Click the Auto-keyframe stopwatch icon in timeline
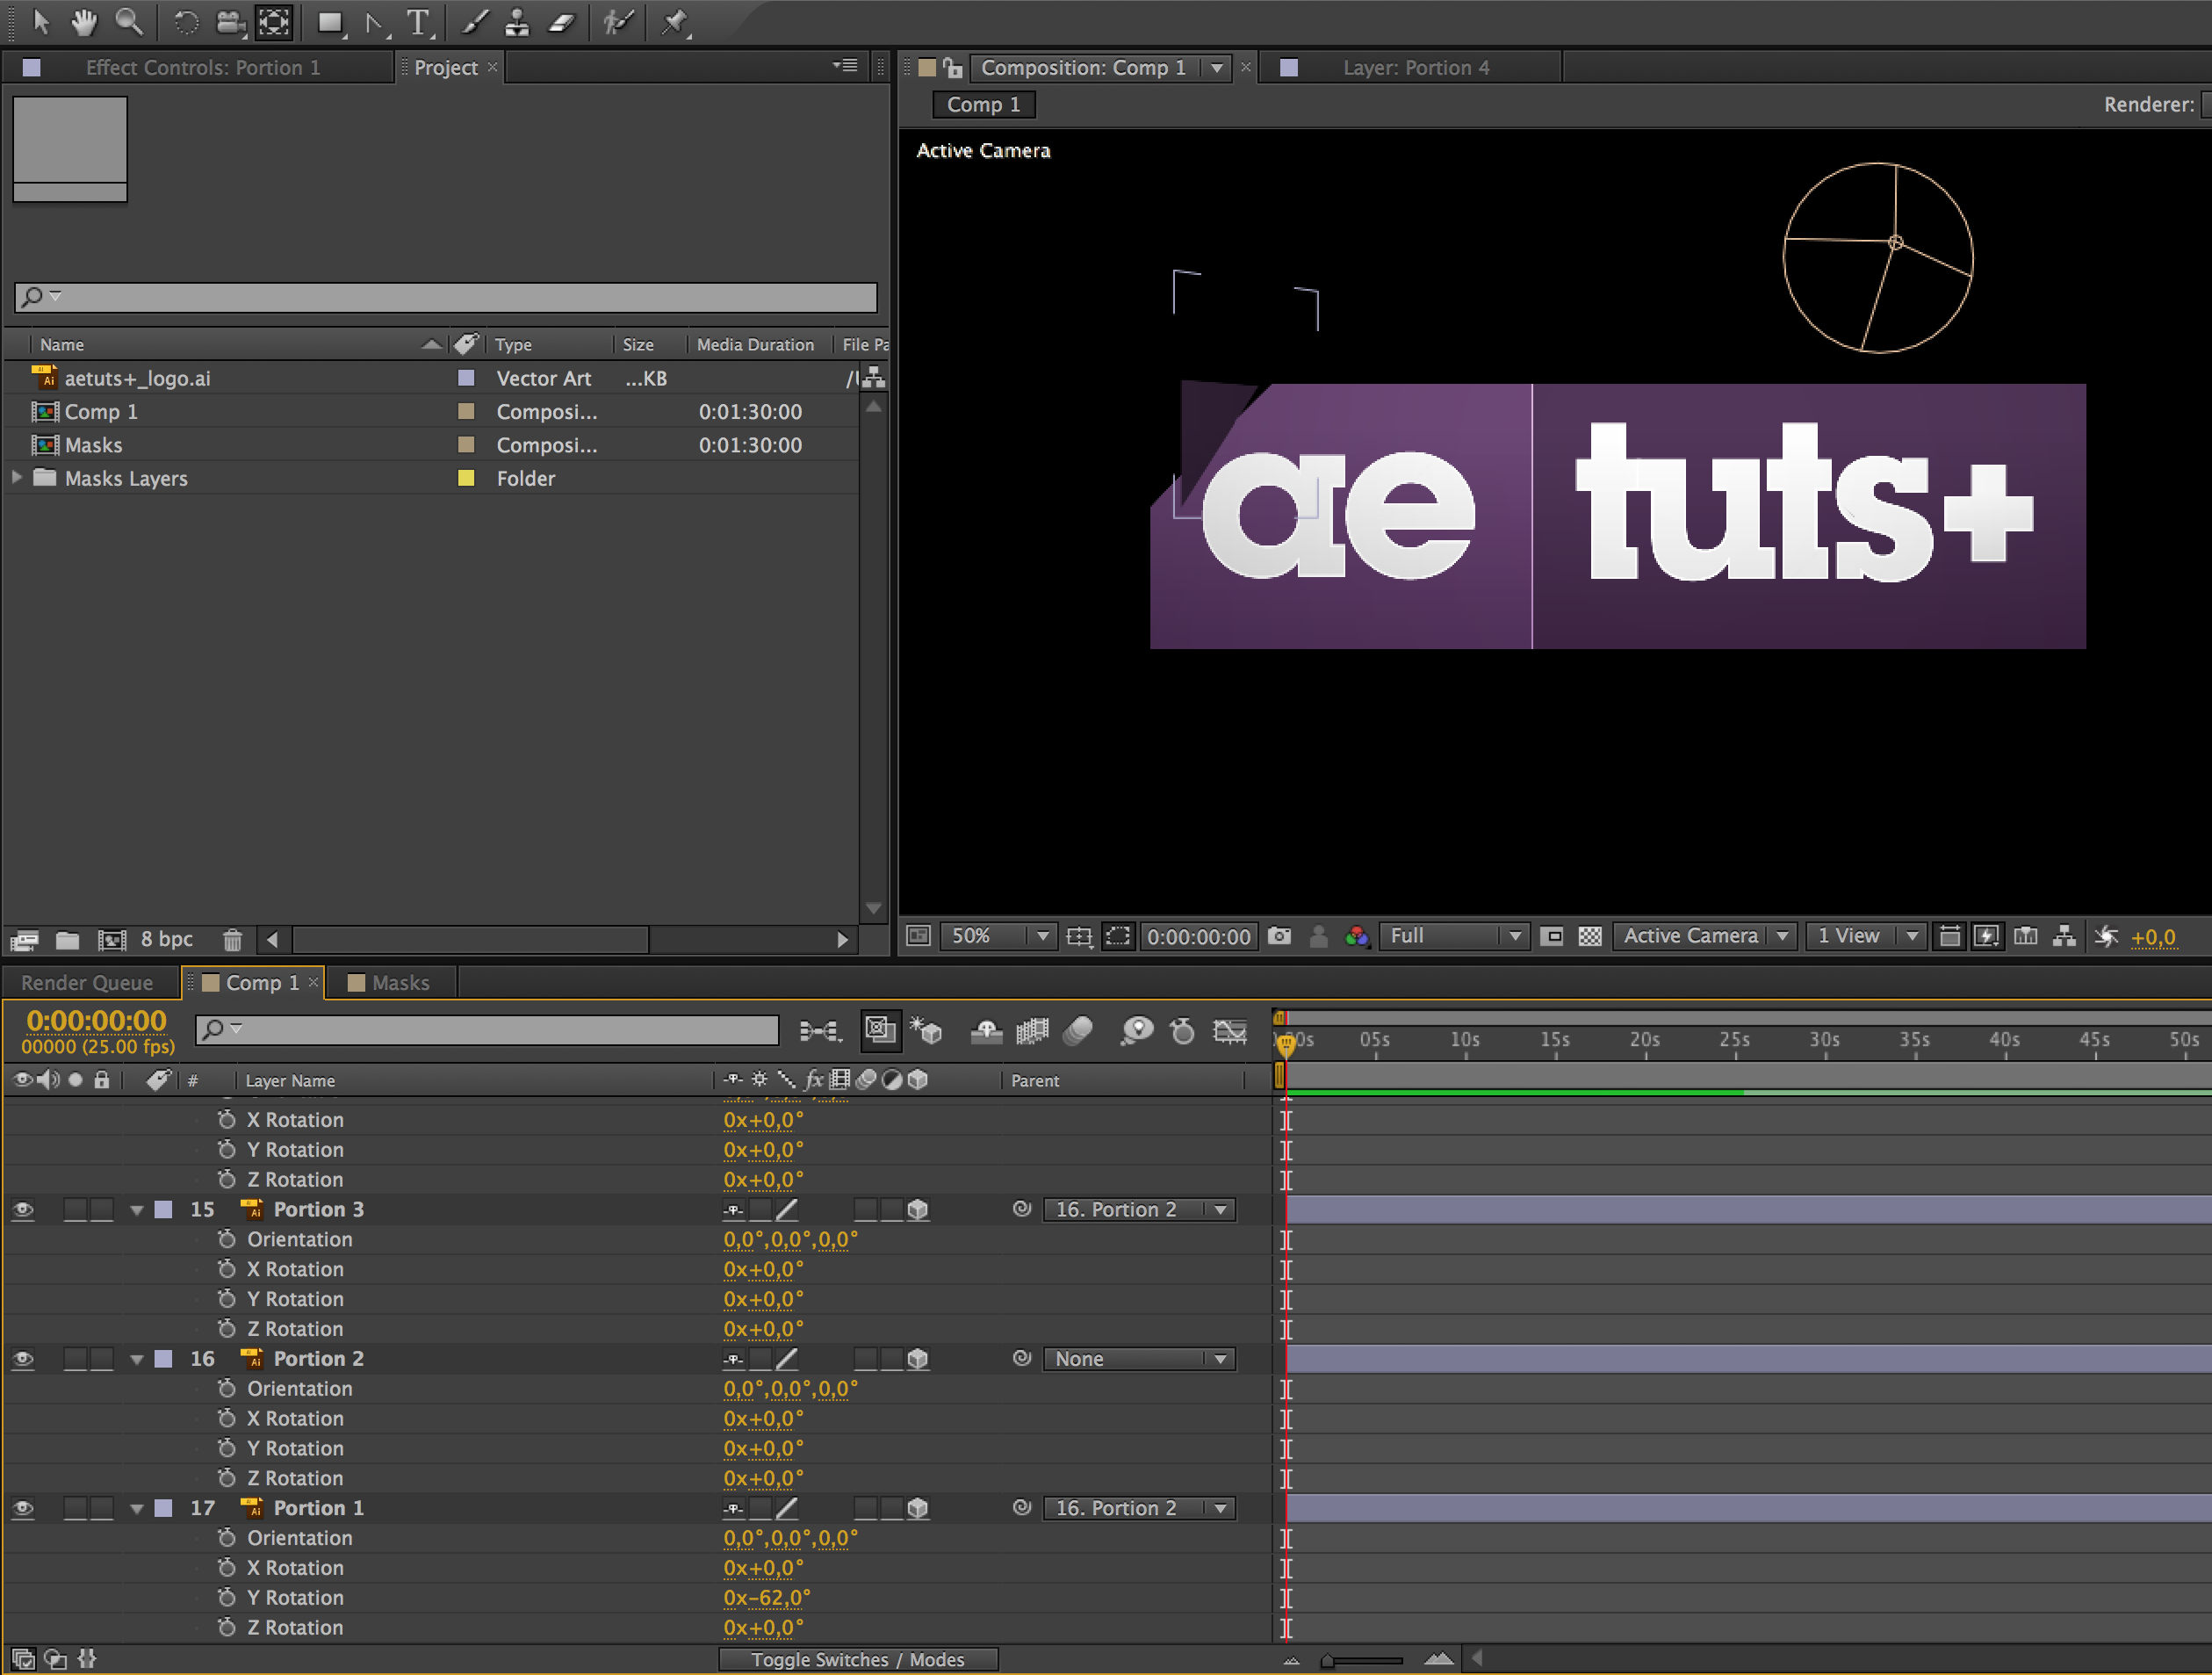The image size is (2212, 1675). click(1183, 1030)
